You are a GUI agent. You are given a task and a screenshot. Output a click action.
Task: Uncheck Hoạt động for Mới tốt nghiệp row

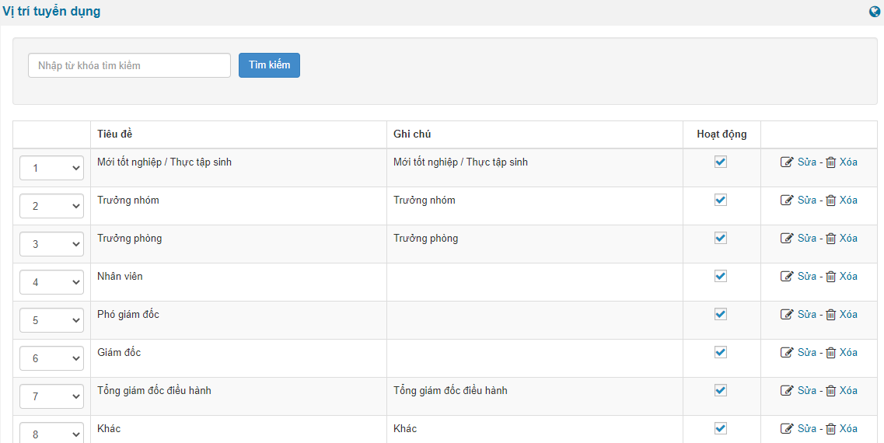[721, 162]
